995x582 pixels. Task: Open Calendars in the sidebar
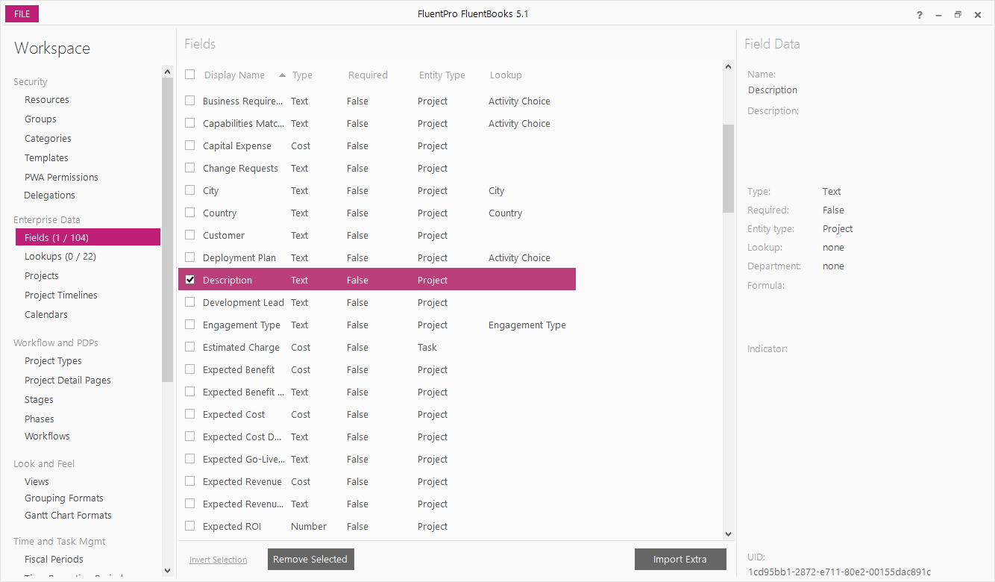(46, 315)
